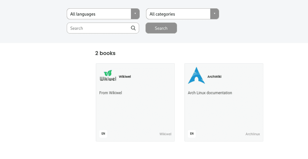Click the Wikiwel tag at card bottom right
308x159 pixels.
point(165,134)
